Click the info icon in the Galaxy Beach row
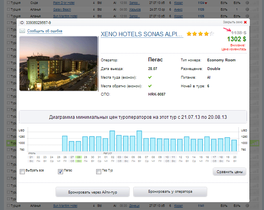Image resolution: width=264 pixels, height=210 pixels. (247, 9)
